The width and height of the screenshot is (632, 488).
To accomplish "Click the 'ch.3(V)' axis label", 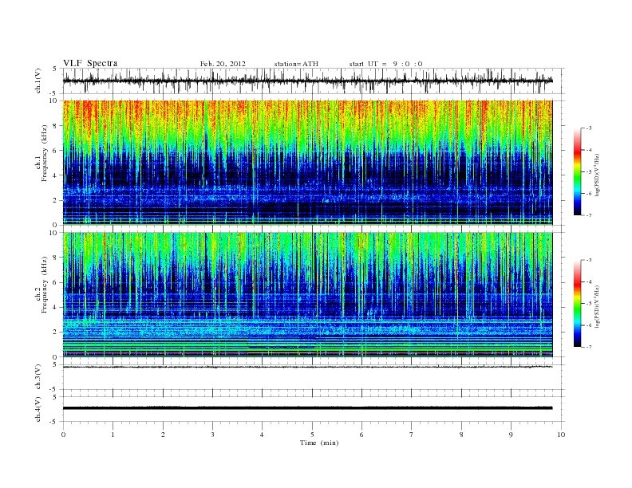I will (x=38, y=377).
